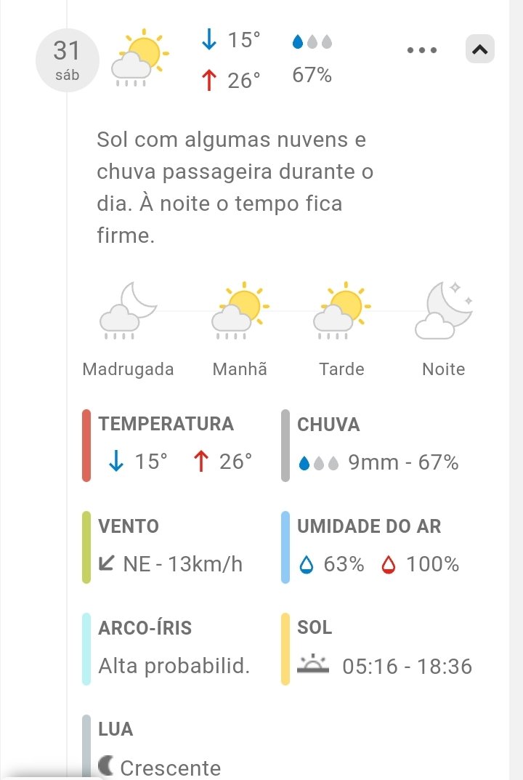Select the Noite period label

coord(443,369)
